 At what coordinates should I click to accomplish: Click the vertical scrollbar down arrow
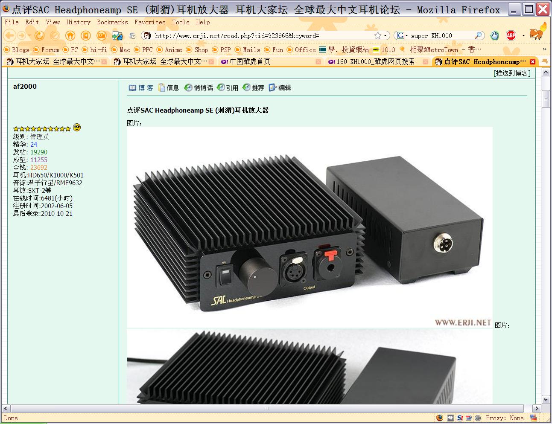(x=546, y=400)
